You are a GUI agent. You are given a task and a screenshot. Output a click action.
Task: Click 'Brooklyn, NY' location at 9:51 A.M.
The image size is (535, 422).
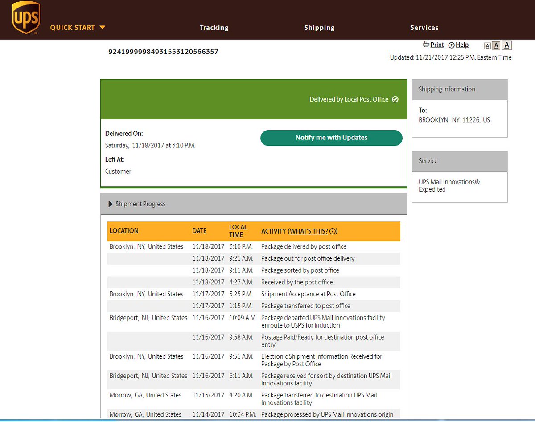click(x=147, y=356)
